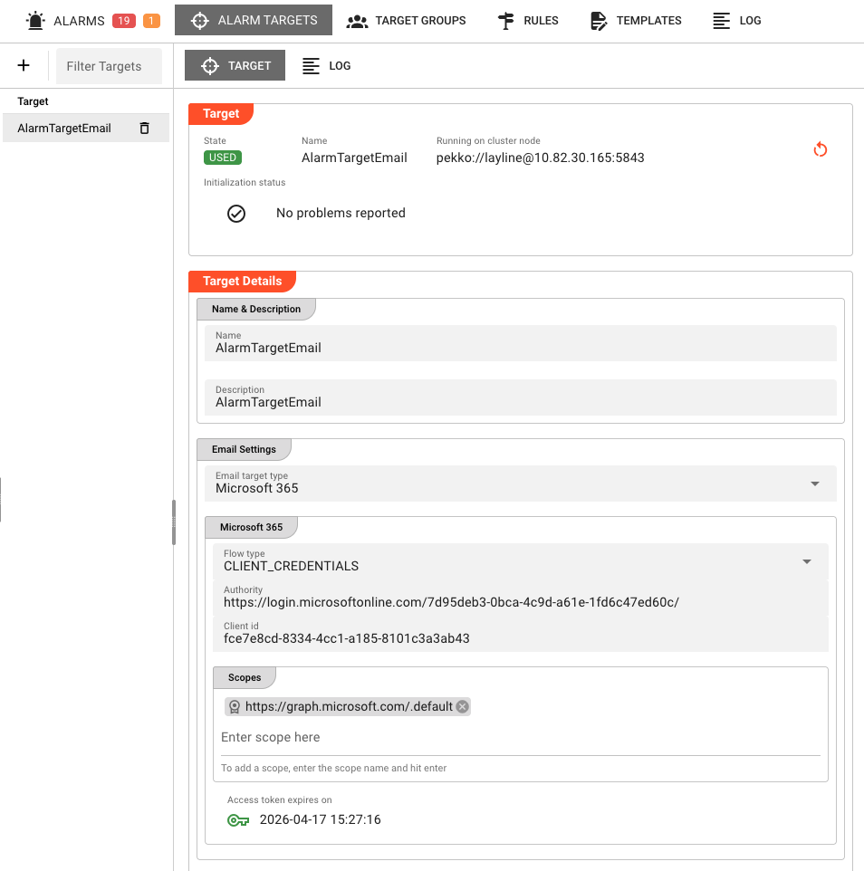Edit the Client id field

point(521,634)
